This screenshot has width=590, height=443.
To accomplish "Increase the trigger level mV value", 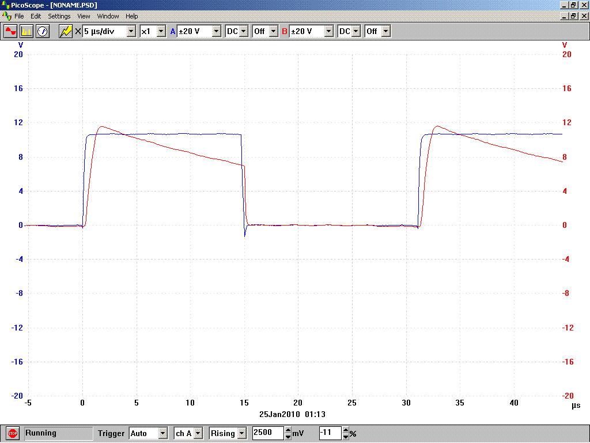I will pyautogui.click(x=288, y=430).
